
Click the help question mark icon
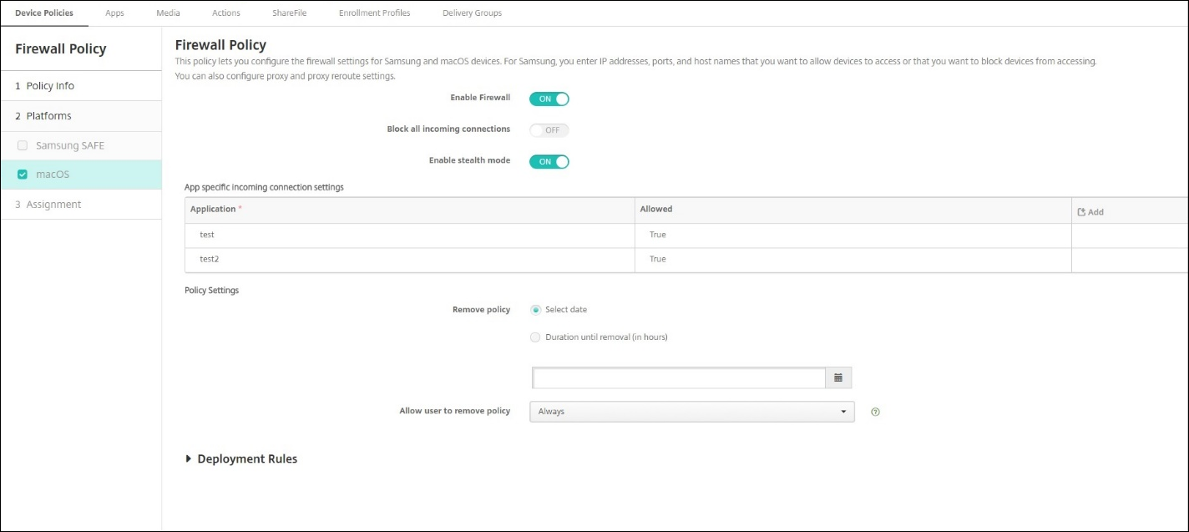click(875, 412)
